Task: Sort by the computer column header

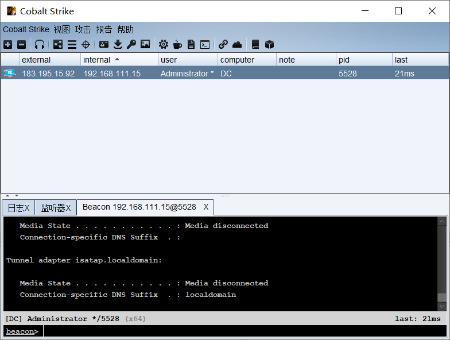Action: point(247,60)
